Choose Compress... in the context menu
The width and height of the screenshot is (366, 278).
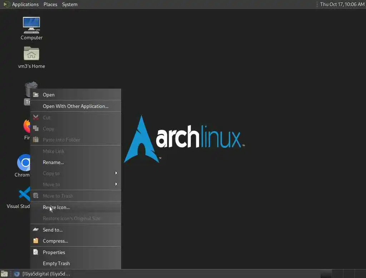coord(76,241)
